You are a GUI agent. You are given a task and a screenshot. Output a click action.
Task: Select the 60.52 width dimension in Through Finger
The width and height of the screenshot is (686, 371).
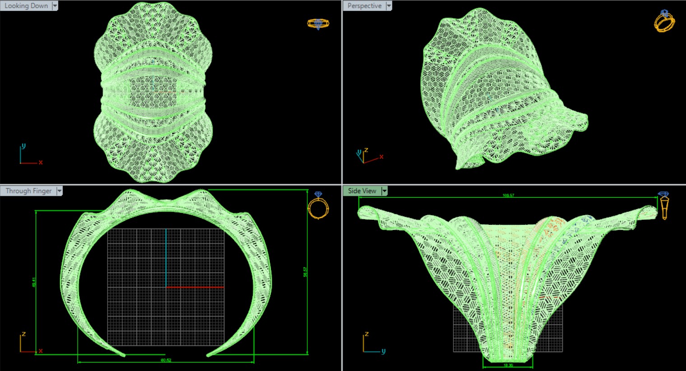pyautogui.click(x=166, y=360)
